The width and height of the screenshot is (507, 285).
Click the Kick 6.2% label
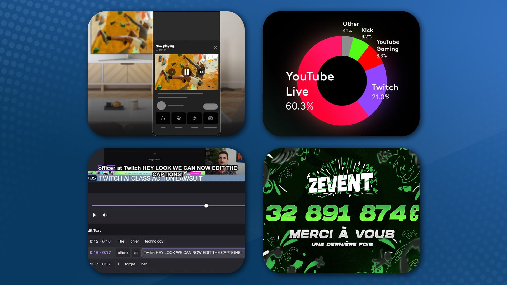coord(367,33)
